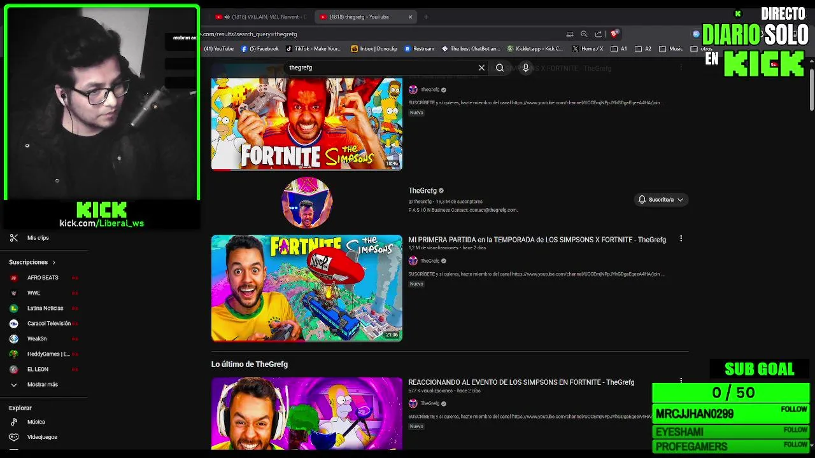Click the AFRO BEATS channel avatar
Image resolution: width=815 pixels, height=458 pixels.
[14, 278]
